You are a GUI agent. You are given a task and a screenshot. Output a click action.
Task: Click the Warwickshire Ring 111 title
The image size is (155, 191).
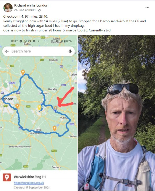tap(30, 177)
